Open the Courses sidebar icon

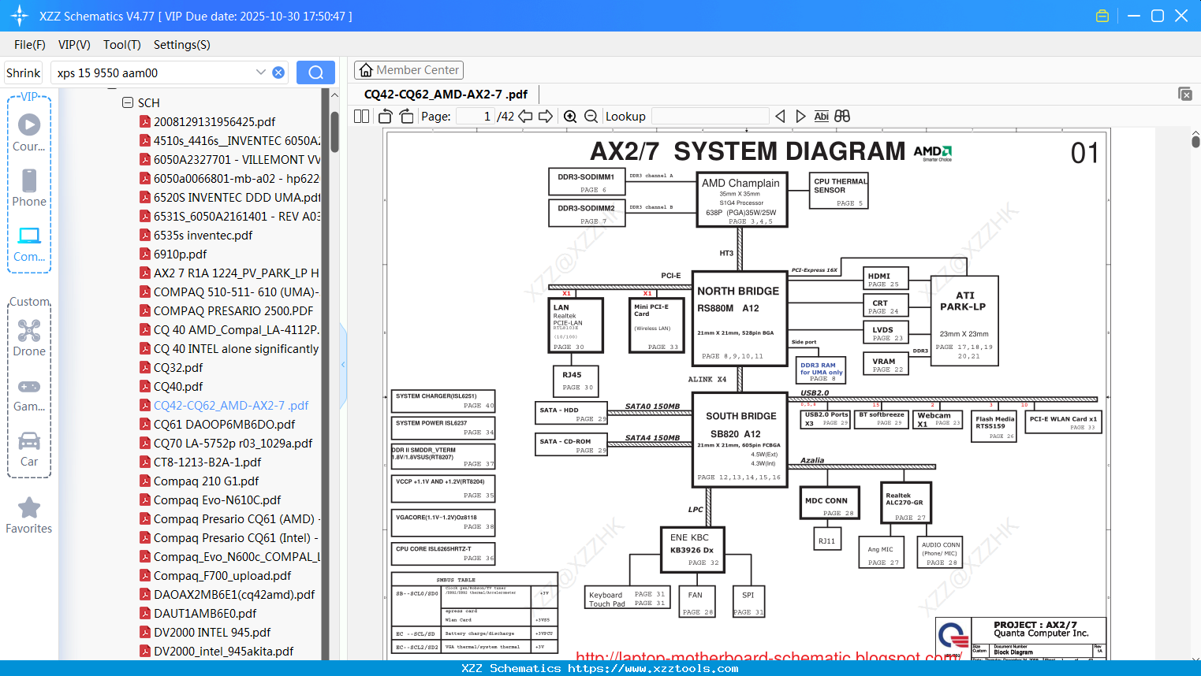coord(29,132)
